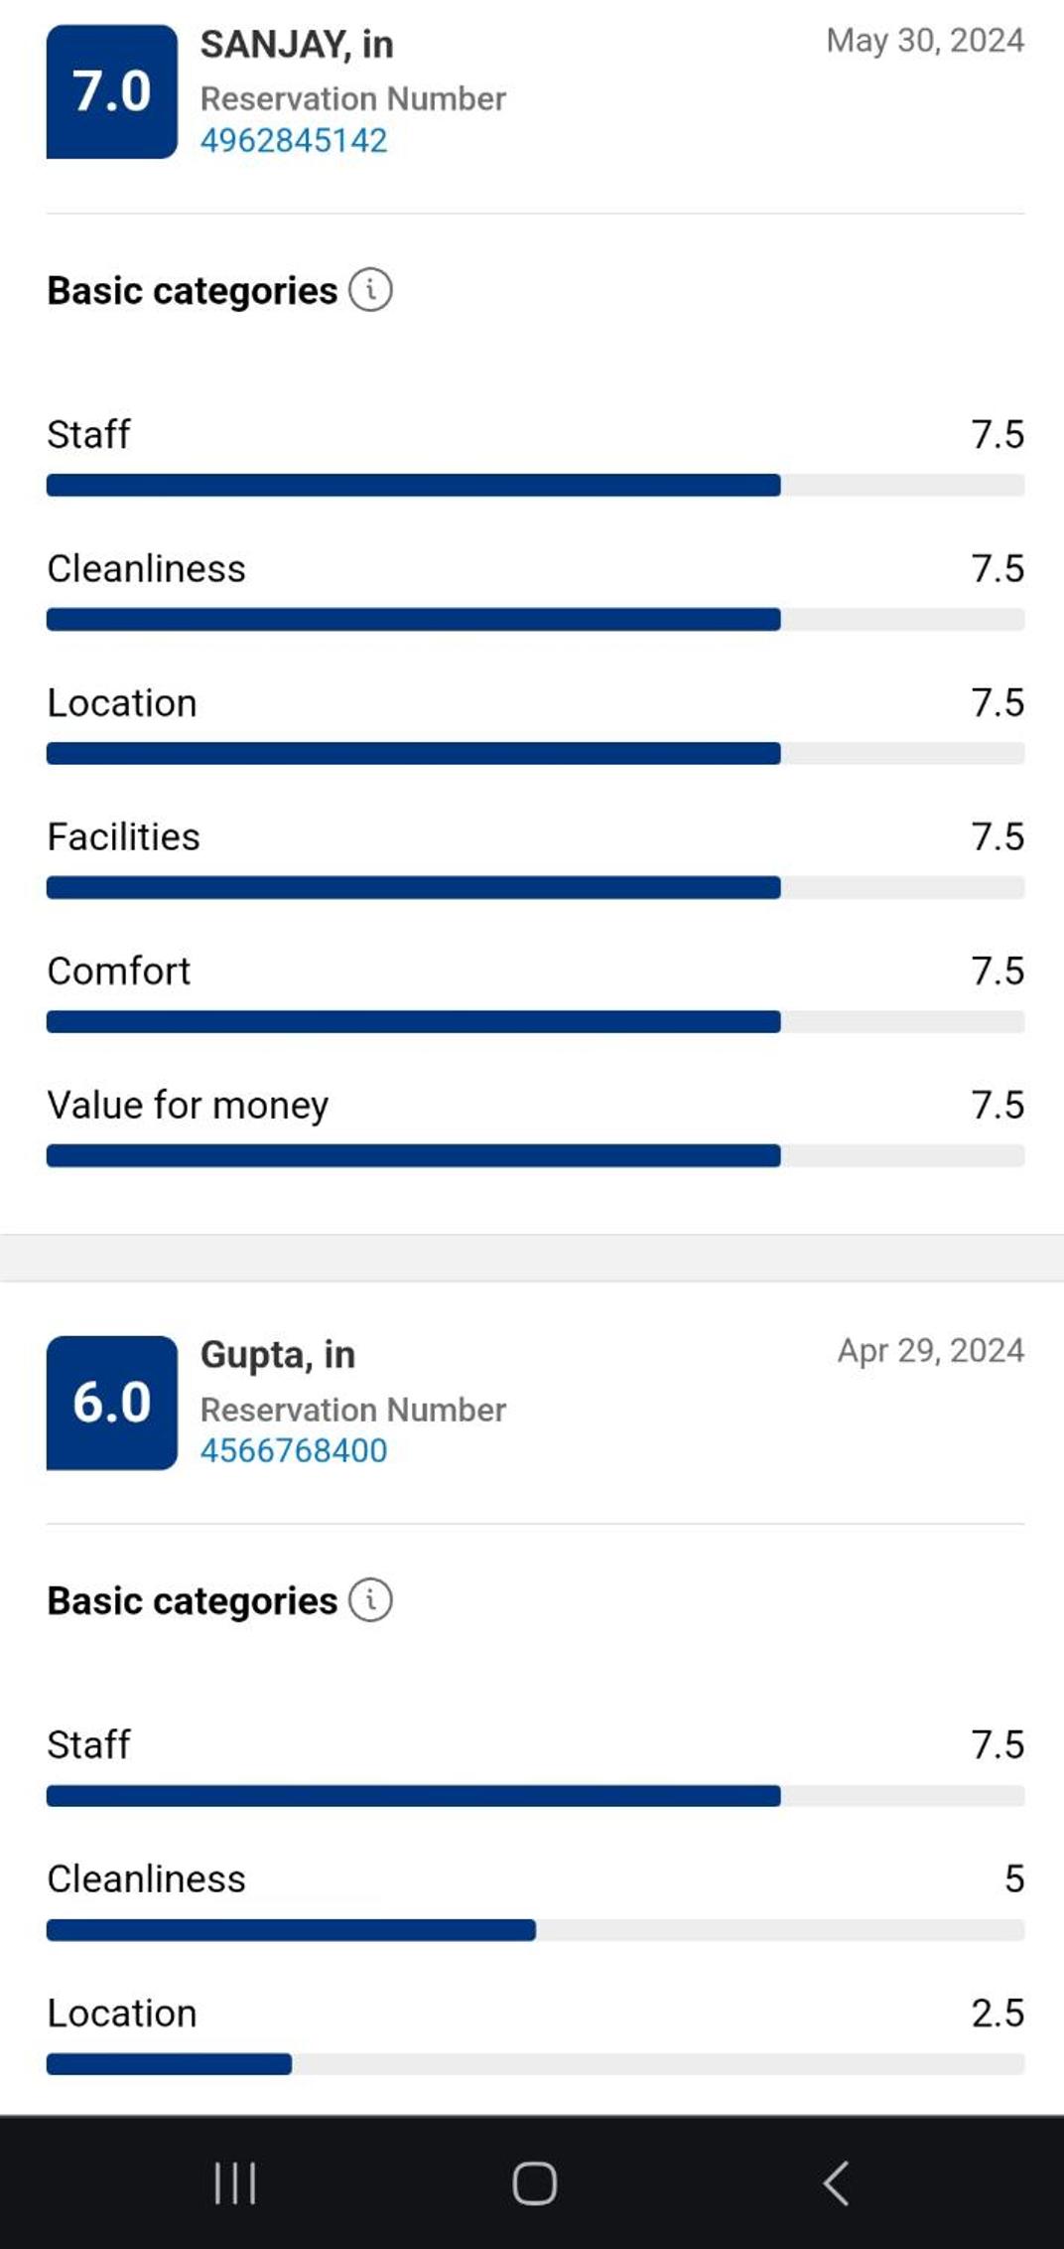
Task: Click SANJAY's Facilities rating bar
Action: (x=535, y=887)
